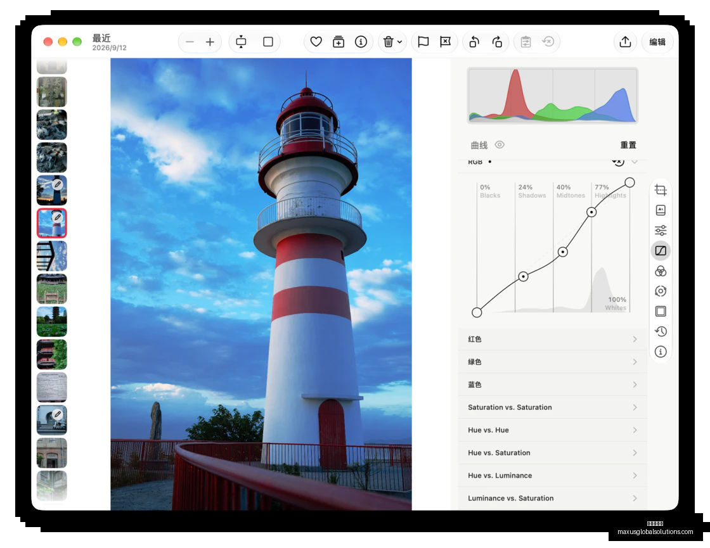Add the photo to an album

click(339, 42)
